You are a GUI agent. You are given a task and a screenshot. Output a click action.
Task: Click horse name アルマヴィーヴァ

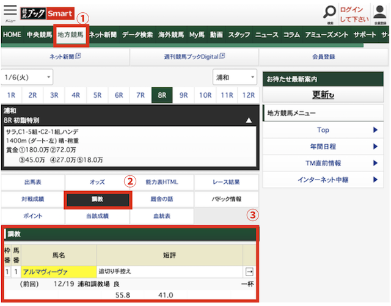point(45,272)
